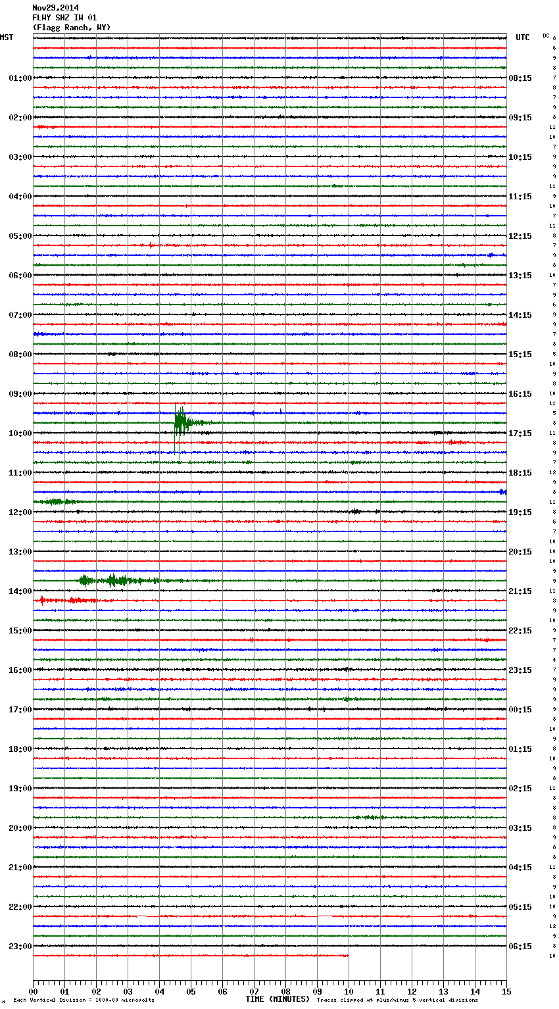Select the 04:00 MST time label

coord(20,197)
